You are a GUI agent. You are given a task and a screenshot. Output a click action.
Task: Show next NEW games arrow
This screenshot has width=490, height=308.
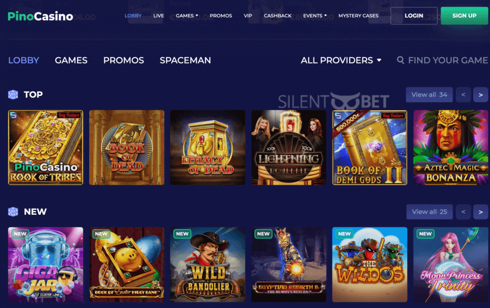tap(481, 212)
